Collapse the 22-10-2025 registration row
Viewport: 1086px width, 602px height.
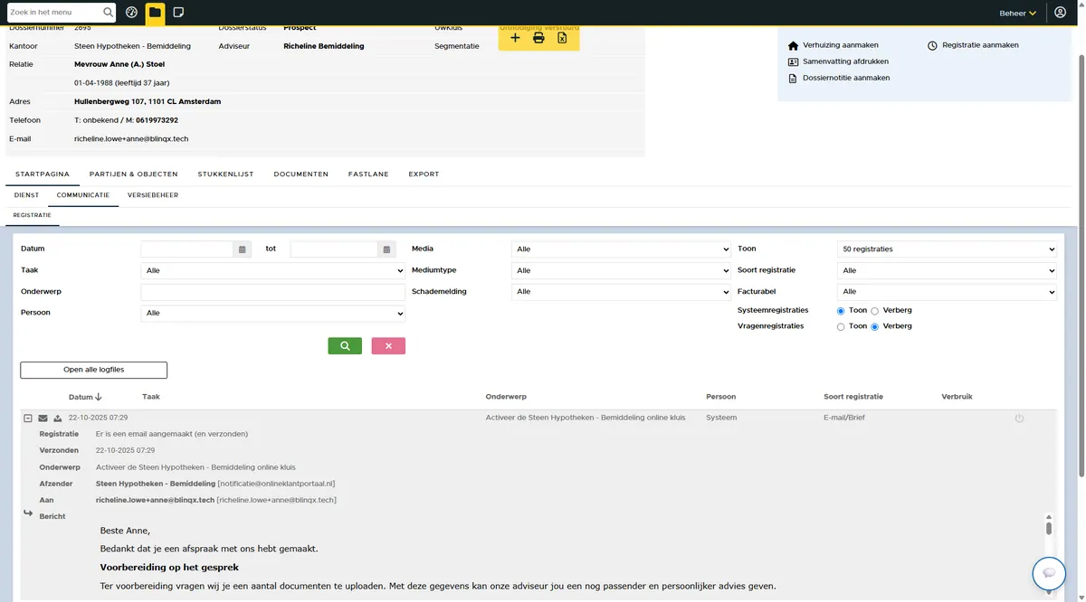pos(28,419)
